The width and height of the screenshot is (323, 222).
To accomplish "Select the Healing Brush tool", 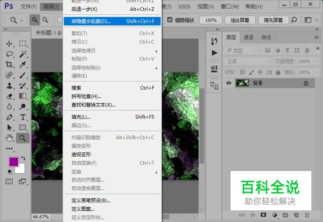I will [x=9, y=75].
